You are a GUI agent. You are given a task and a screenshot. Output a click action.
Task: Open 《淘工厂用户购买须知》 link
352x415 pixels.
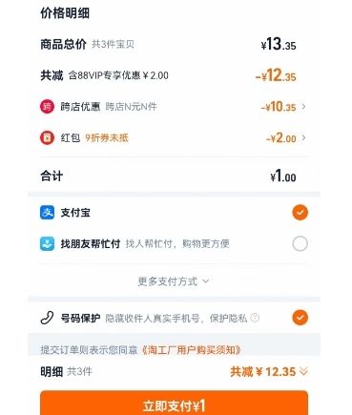191,350
